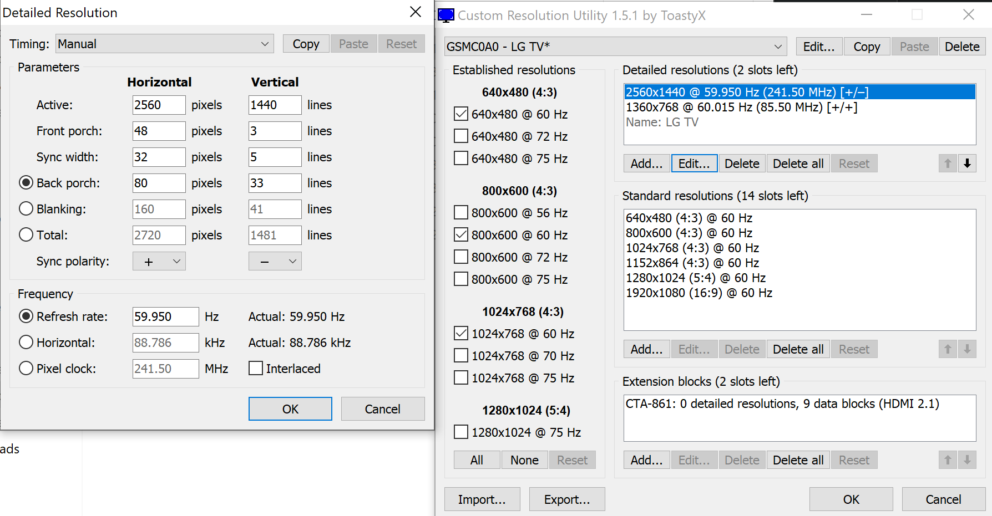The image size is (992, 516).
Task: Enable 640x480 @ 72 Hz
Action: click(461, 136)
